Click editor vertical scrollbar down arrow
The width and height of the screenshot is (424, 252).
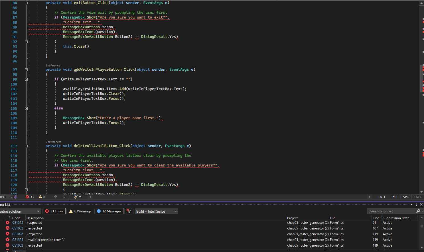point(421,192)
